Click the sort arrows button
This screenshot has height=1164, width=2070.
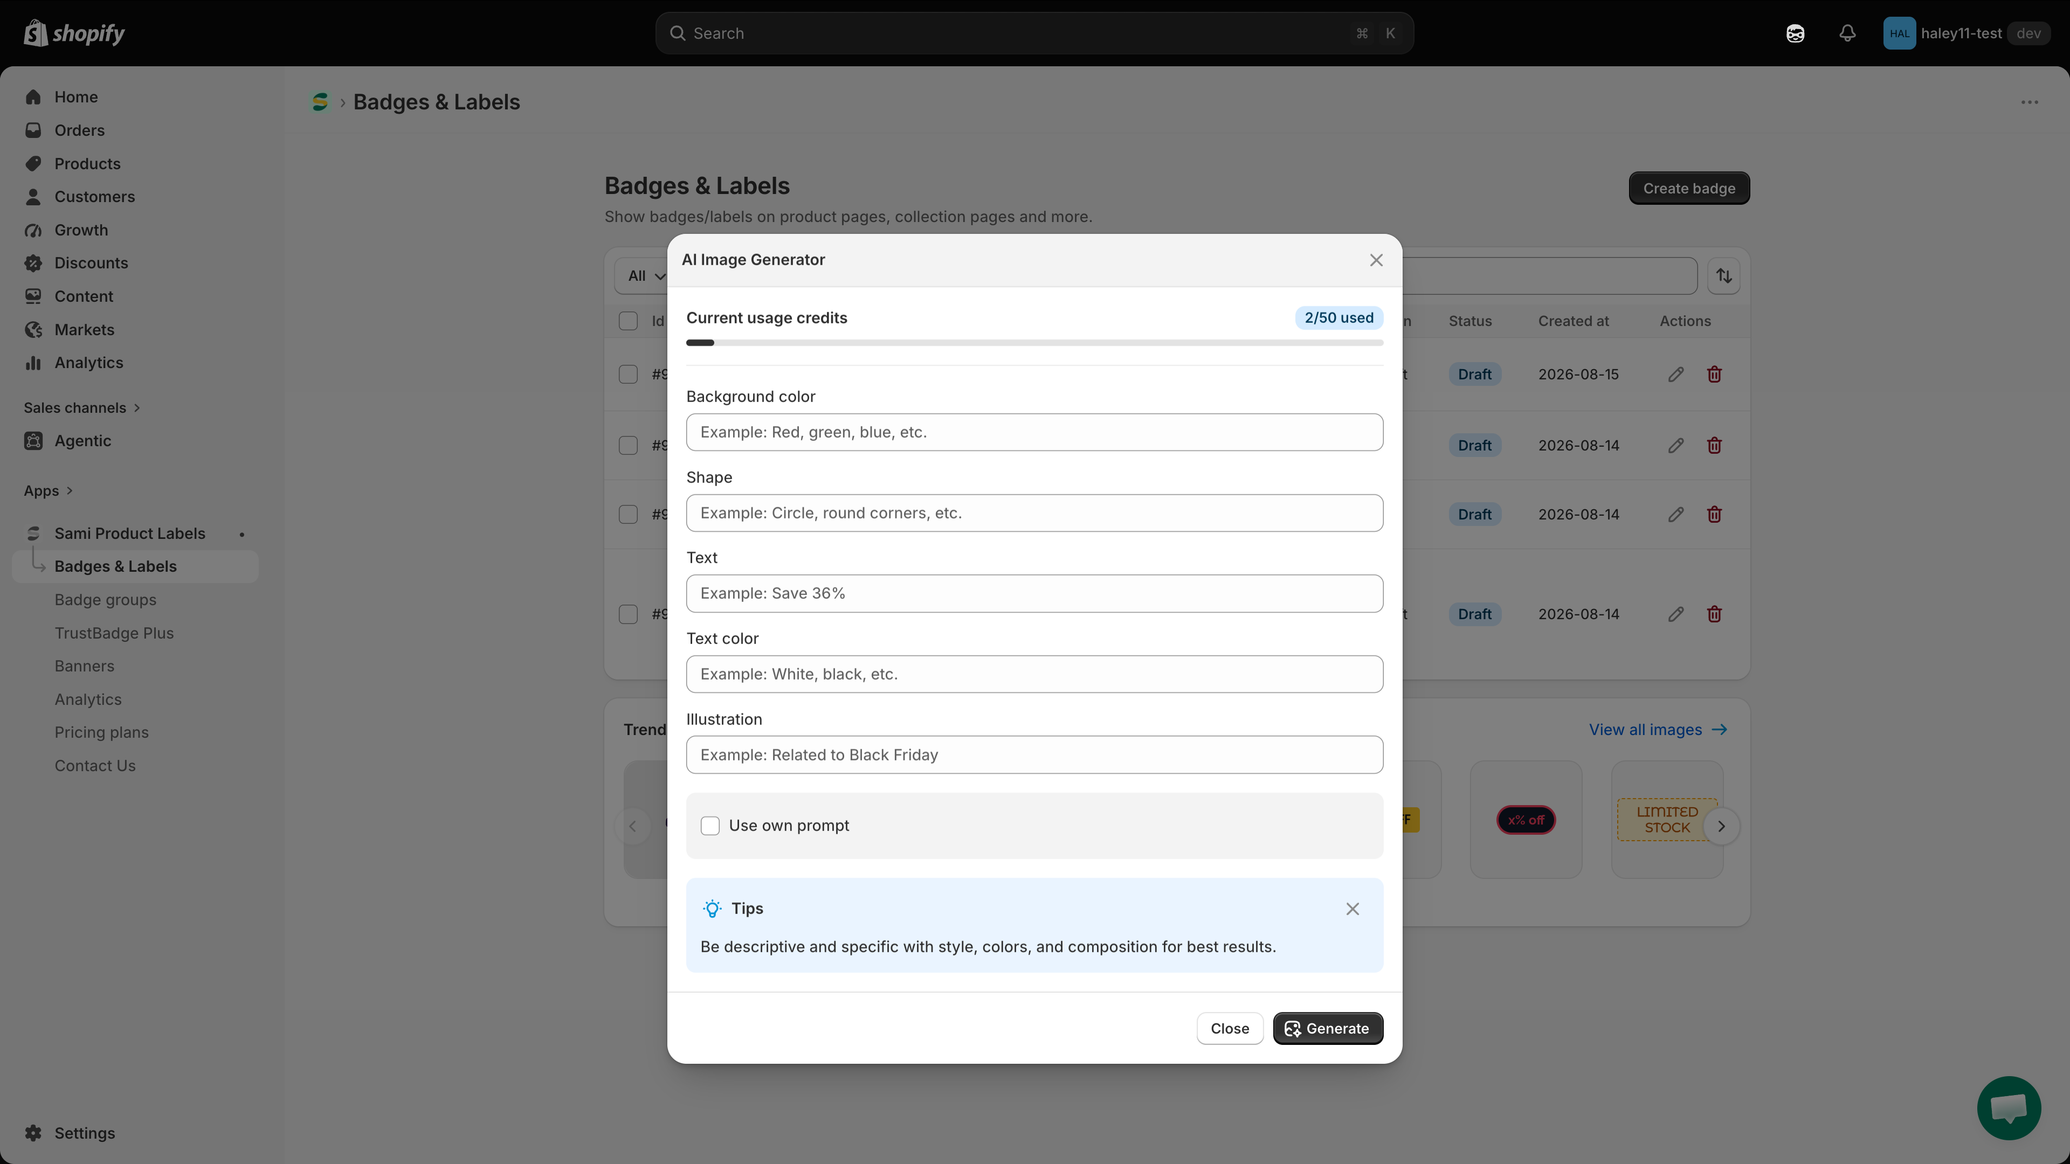1724,275
